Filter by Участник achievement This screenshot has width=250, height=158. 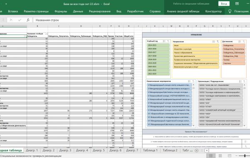[x=234, y=63]
